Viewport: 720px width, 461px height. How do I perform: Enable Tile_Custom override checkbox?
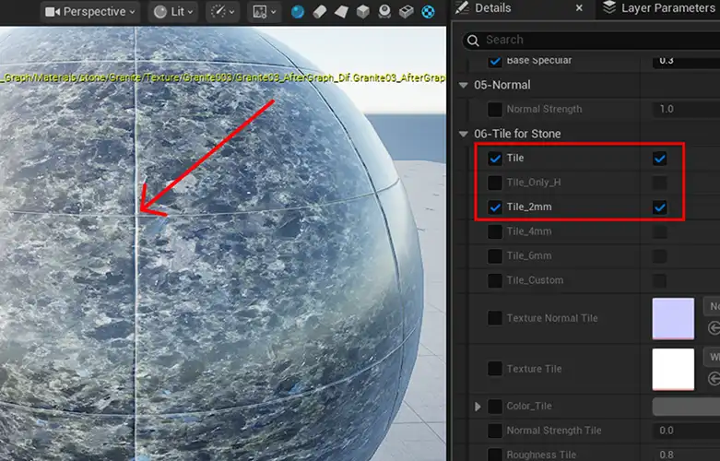tap(495, 280)
